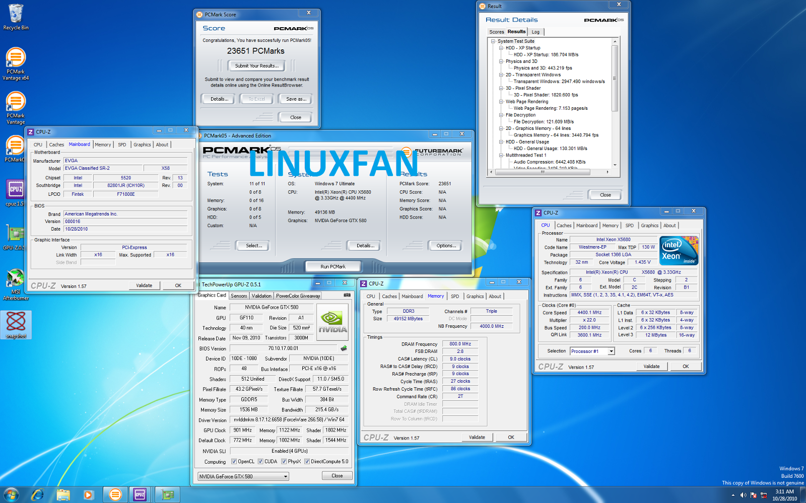This screenshot has height=503, width=806.
Task: Click the Run PCMark button
Action: (x=333, y=266)
